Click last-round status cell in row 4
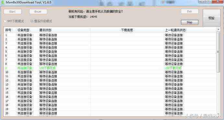Viewport: 224px width, 120px height. tap(174, 47)
